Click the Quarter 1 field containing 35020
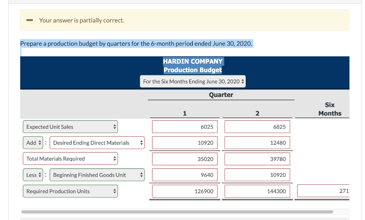 (x=185, y=159)
